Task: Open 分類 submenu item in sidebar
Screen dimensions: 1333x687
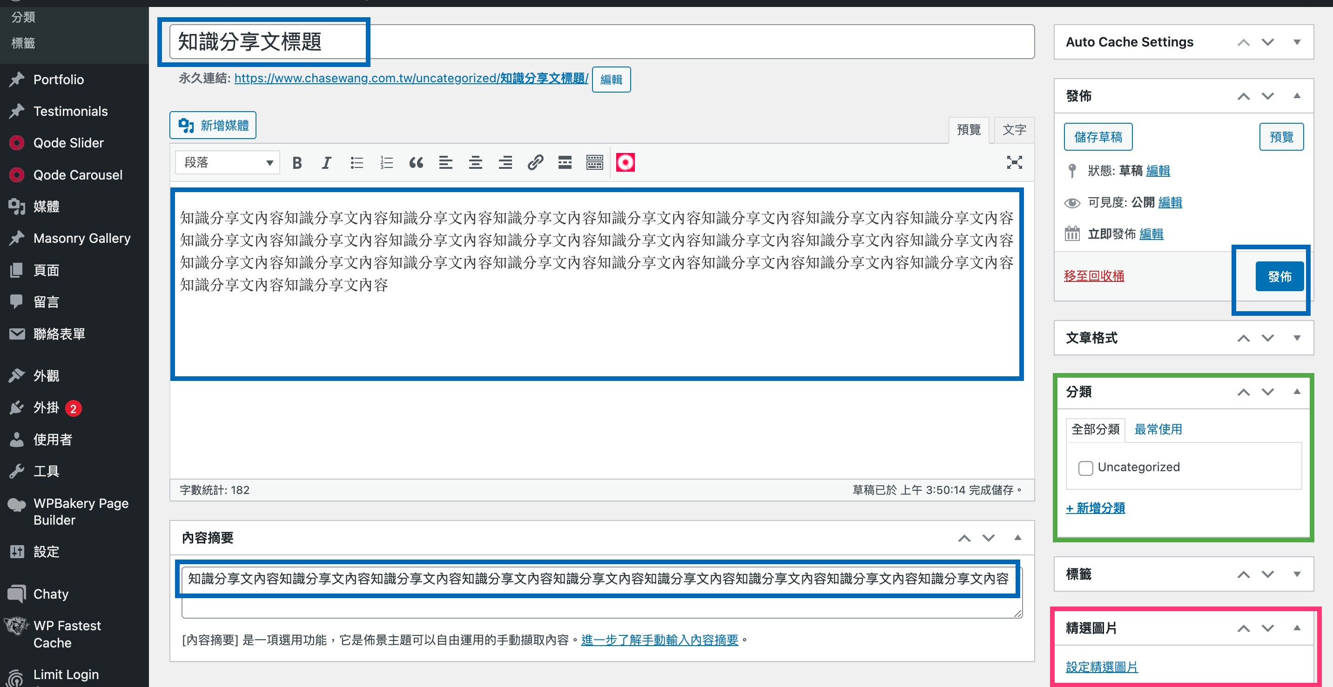Action: point(23,17)
